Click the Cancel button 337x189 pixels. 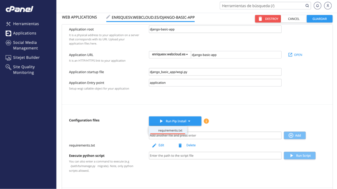(294, 19)
